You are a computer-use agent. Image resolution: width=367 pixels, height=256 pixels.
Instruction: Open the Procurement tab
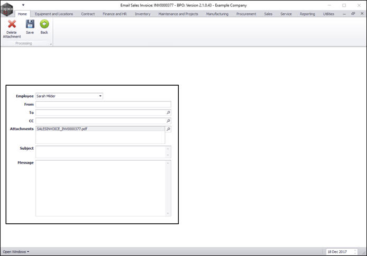pyautogui.click(x=246, y=14)
